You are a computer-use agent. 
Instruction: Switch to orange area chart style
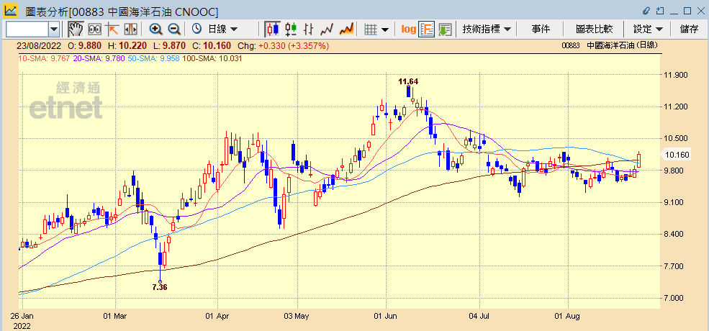click(x=346, y=30)
